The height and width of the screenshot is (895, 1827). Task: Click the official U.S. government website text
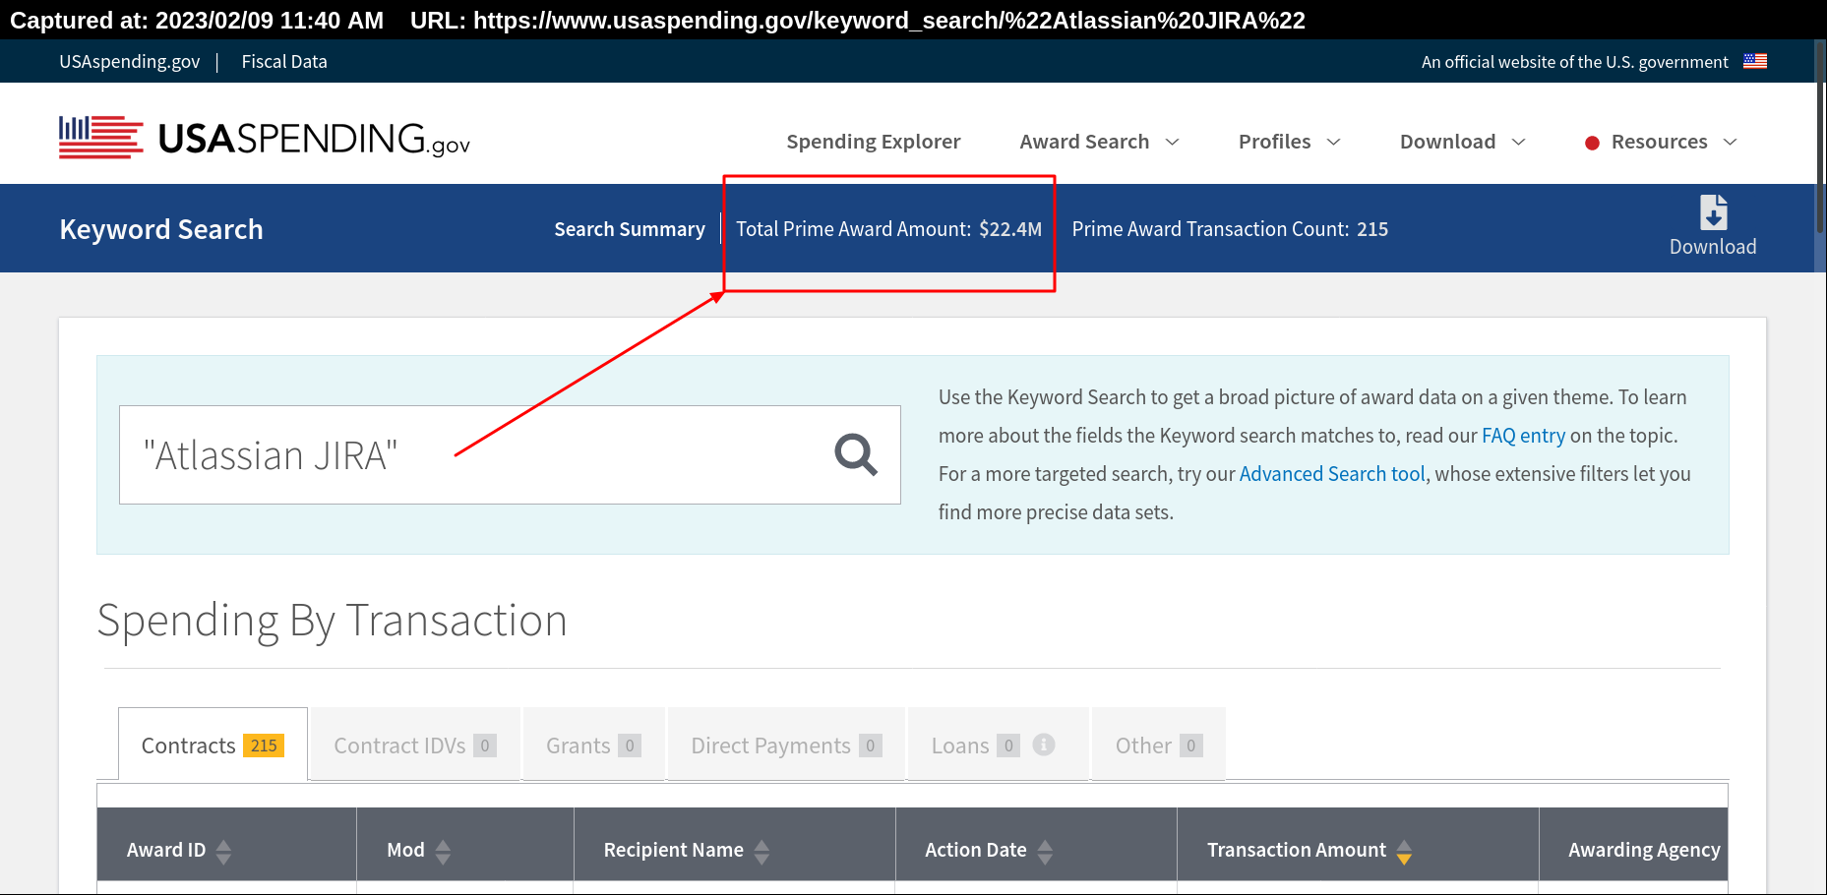pyautogui.click(x=1574, y=62)
